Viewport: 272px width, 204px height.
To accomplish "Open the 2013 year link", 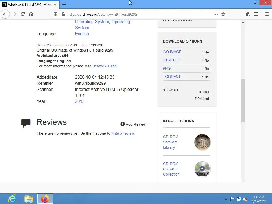I will click(80, 101).
